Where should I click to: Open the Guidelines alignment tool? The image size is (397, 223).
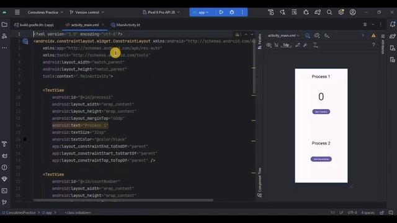315,45
